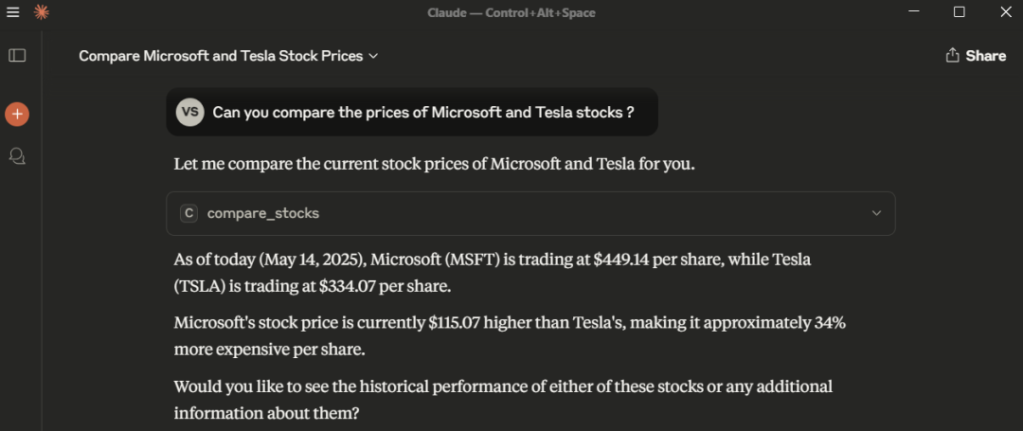Minimize the Claude window
The image size is (1023, 431).
[913, 12]
